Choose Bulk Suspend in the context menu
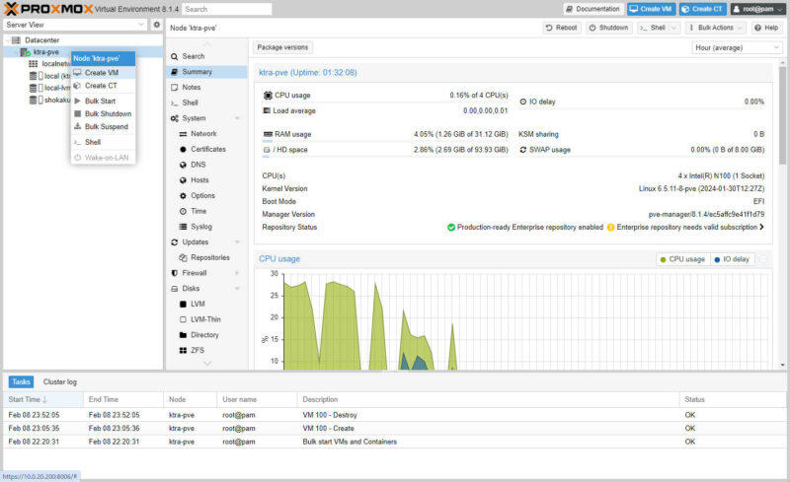 click(103, 126)
